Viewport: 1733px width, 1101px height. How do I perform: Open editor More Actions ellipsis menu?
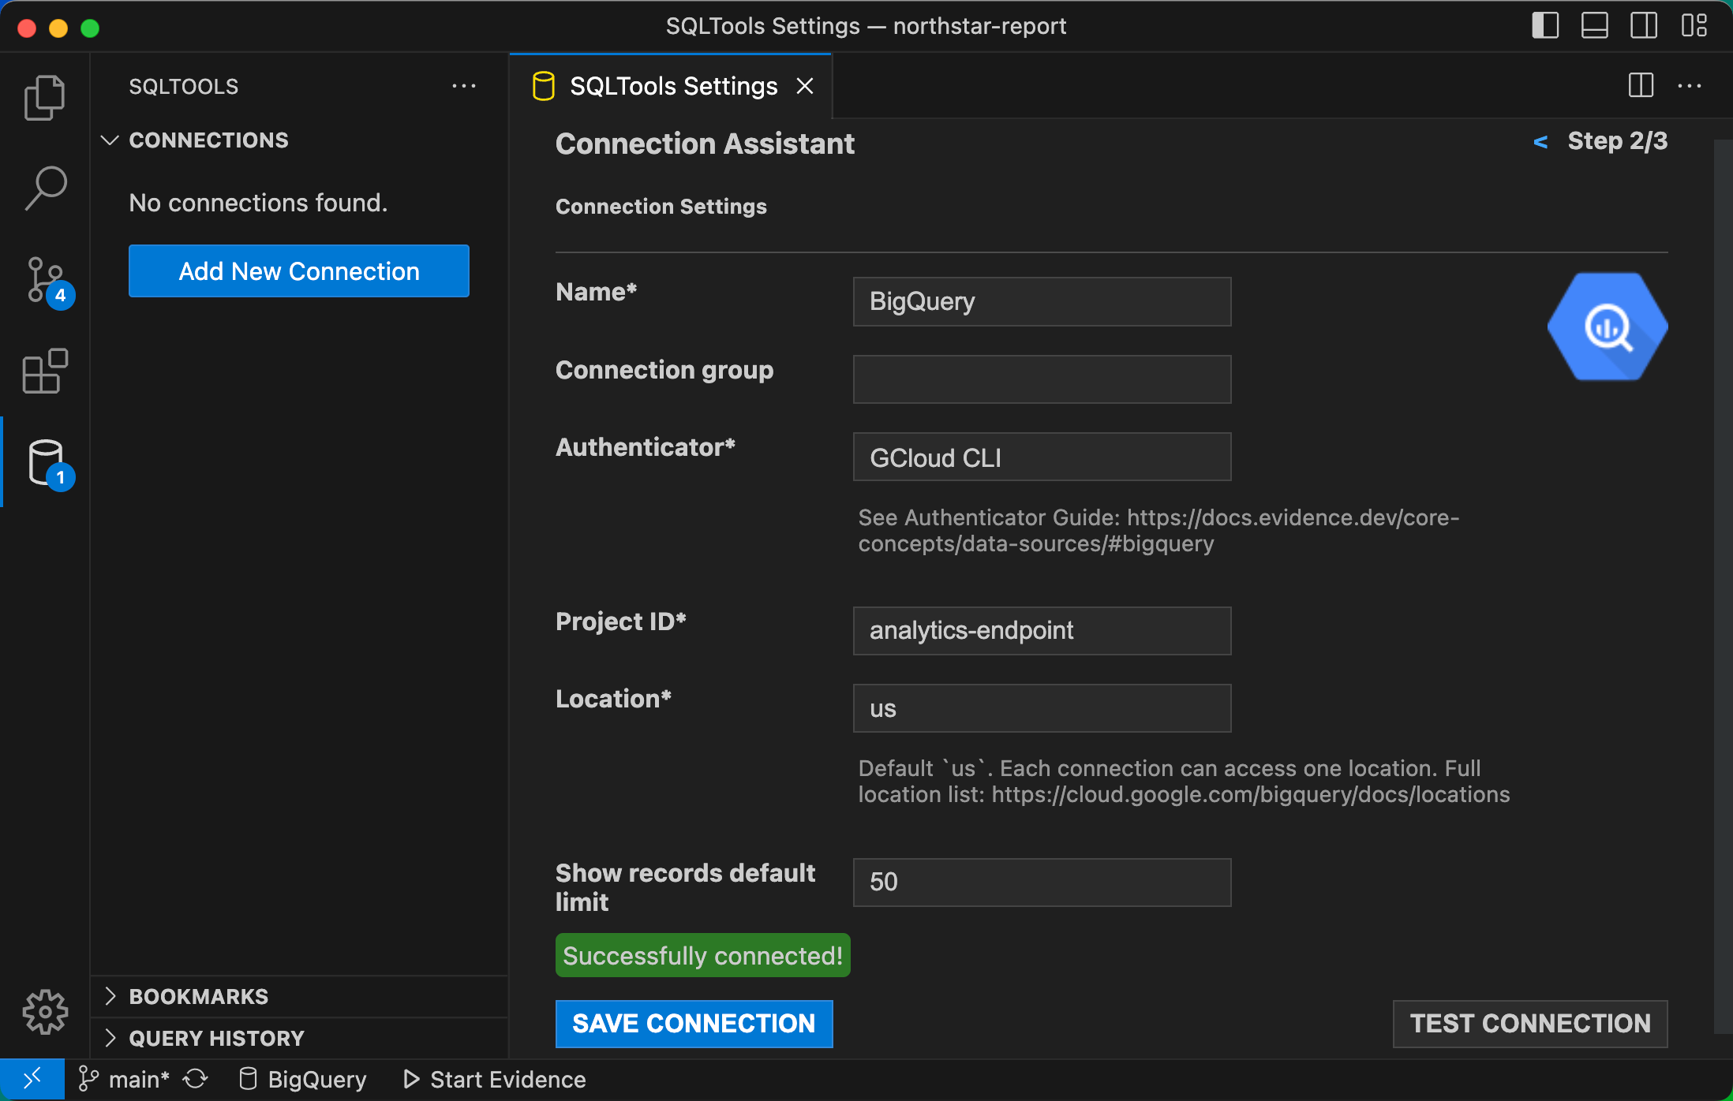(x=1690, y=85)
